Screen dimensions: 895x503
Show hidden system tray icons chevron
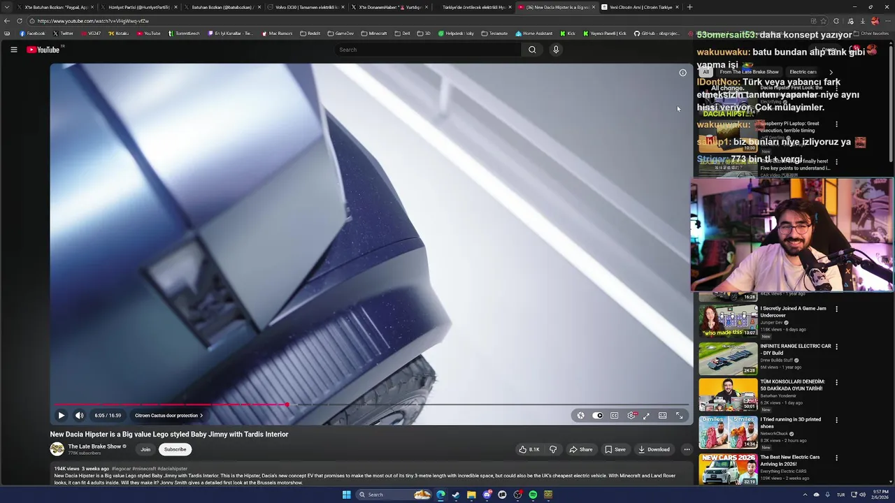805,495
